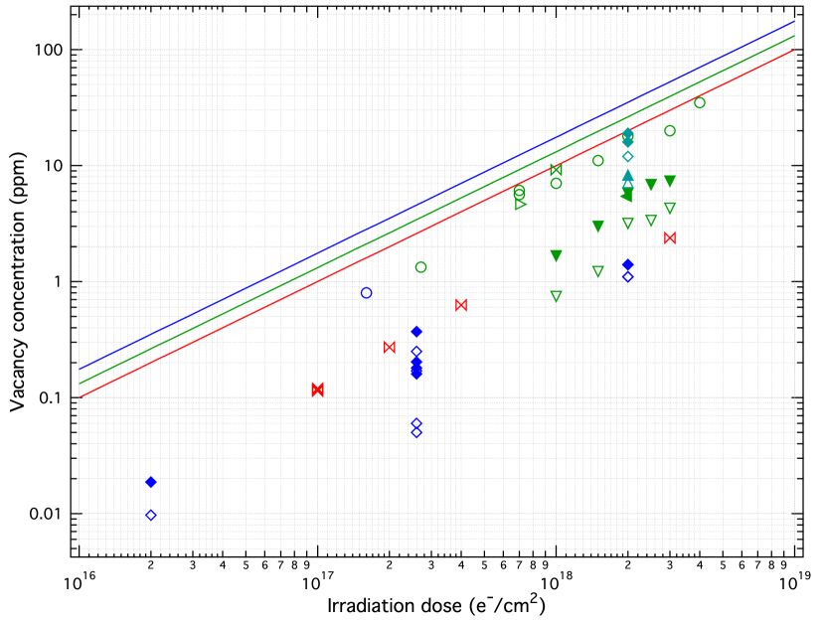Pick the highest filled blue diamond near 0.37 ppm
This screenshot has width=825, height=622.
416,332
